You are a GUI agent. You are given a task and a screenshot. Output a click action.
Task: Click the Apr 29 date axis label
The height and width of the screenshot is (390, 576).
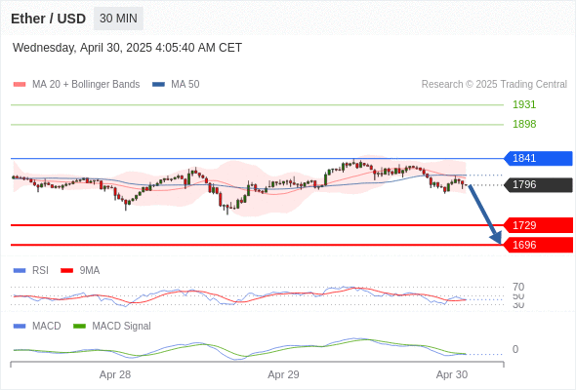(283, 374)
